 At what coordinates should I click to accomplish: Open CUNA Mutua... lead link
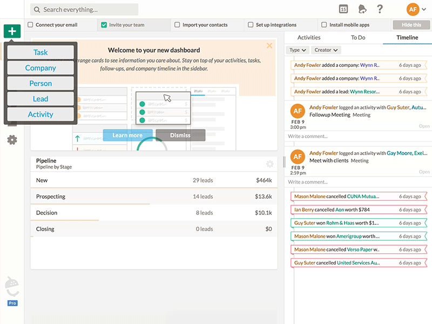tap(363, 197)
